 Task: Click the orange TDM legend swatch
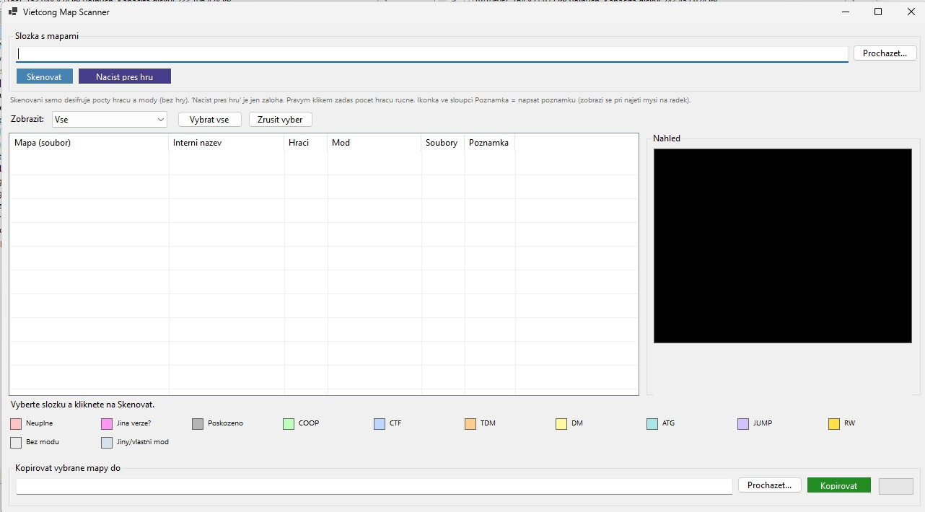[x=470, y=424]
